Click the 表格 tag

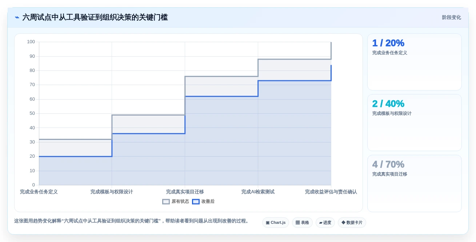(302, 222)
